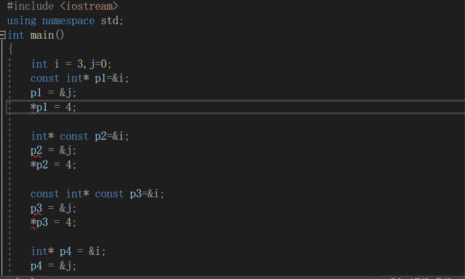Screen dimensions: 465x279
Task: Collapse the main() function outline box
Action: click(3, 35)
